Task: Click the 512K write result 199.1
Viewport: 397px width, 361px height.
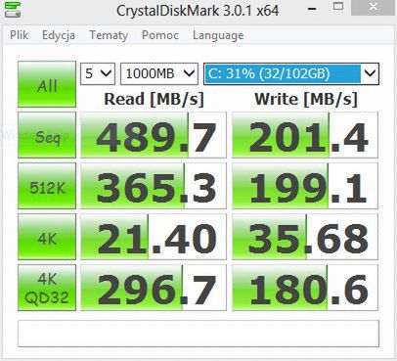Action: (305, 186)
